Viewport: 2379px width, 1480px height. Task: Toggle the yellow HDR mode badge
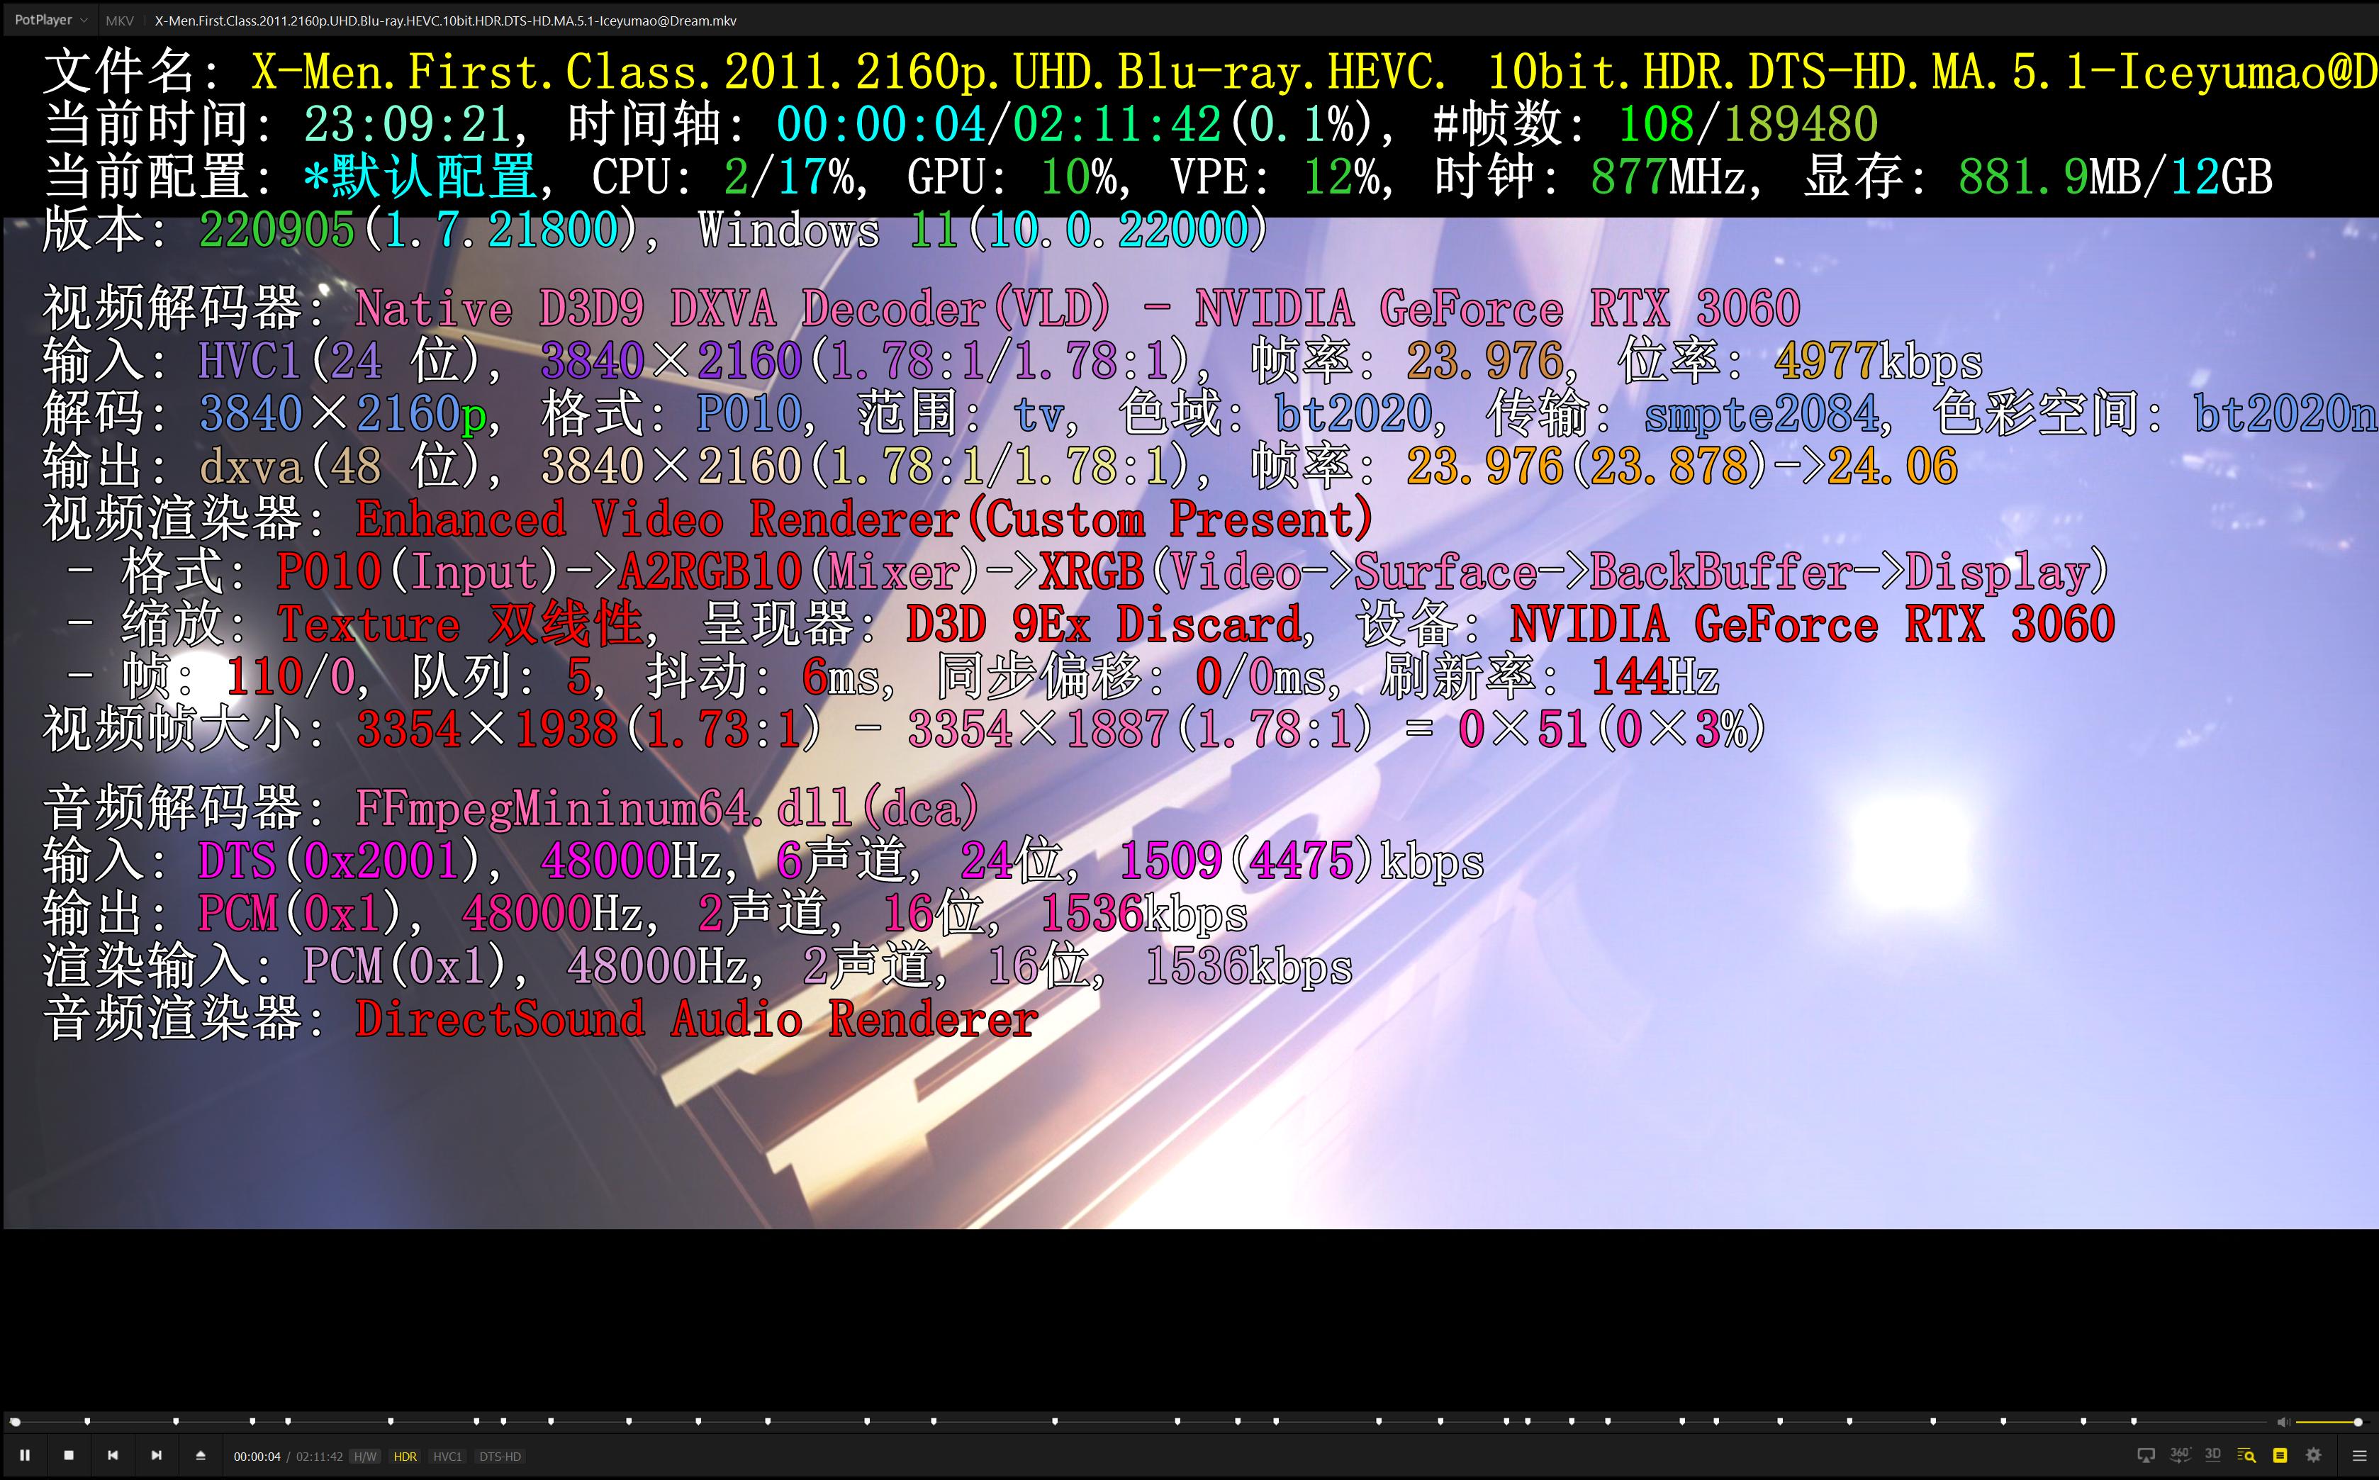click(x=405, y=1457)
